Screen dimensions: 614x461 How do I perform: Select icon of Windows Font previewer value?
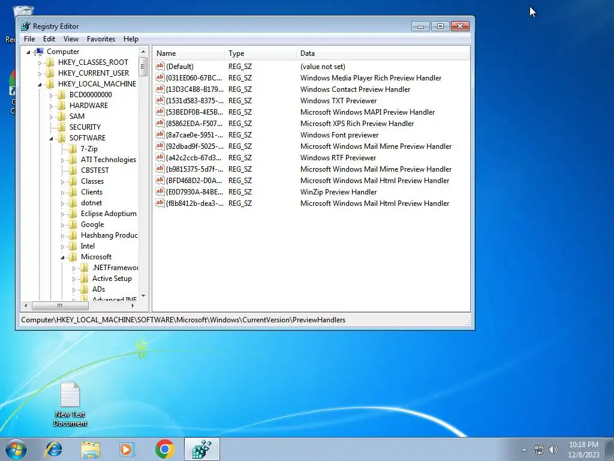pyautogui.click(x=159, y=134)
